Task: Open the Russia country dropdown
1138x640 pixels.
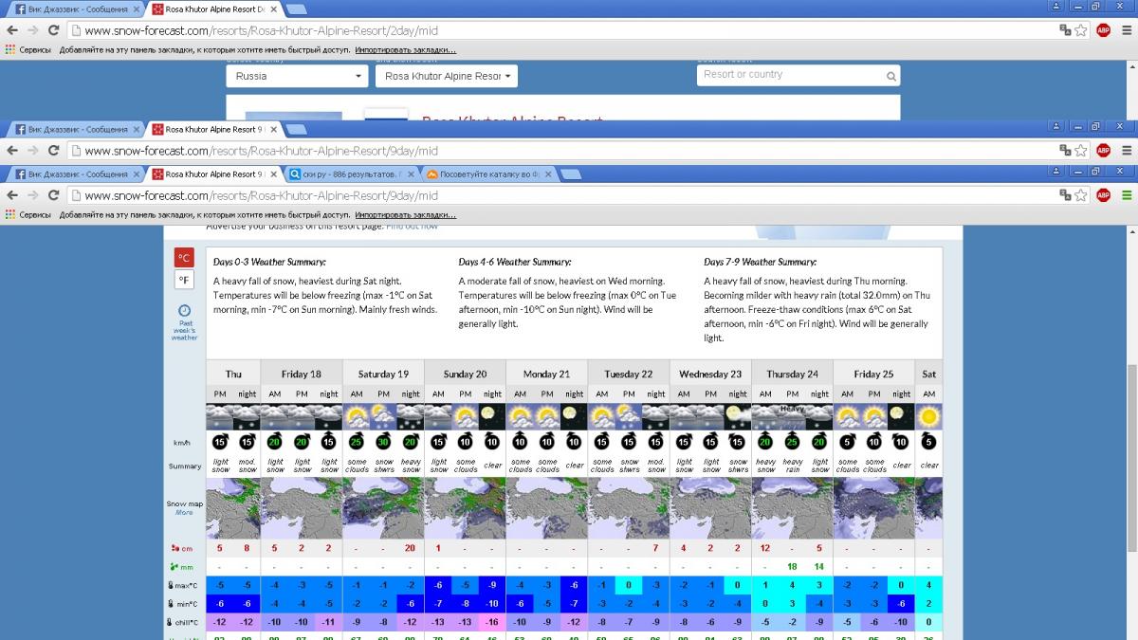Action: click(297, 76)
